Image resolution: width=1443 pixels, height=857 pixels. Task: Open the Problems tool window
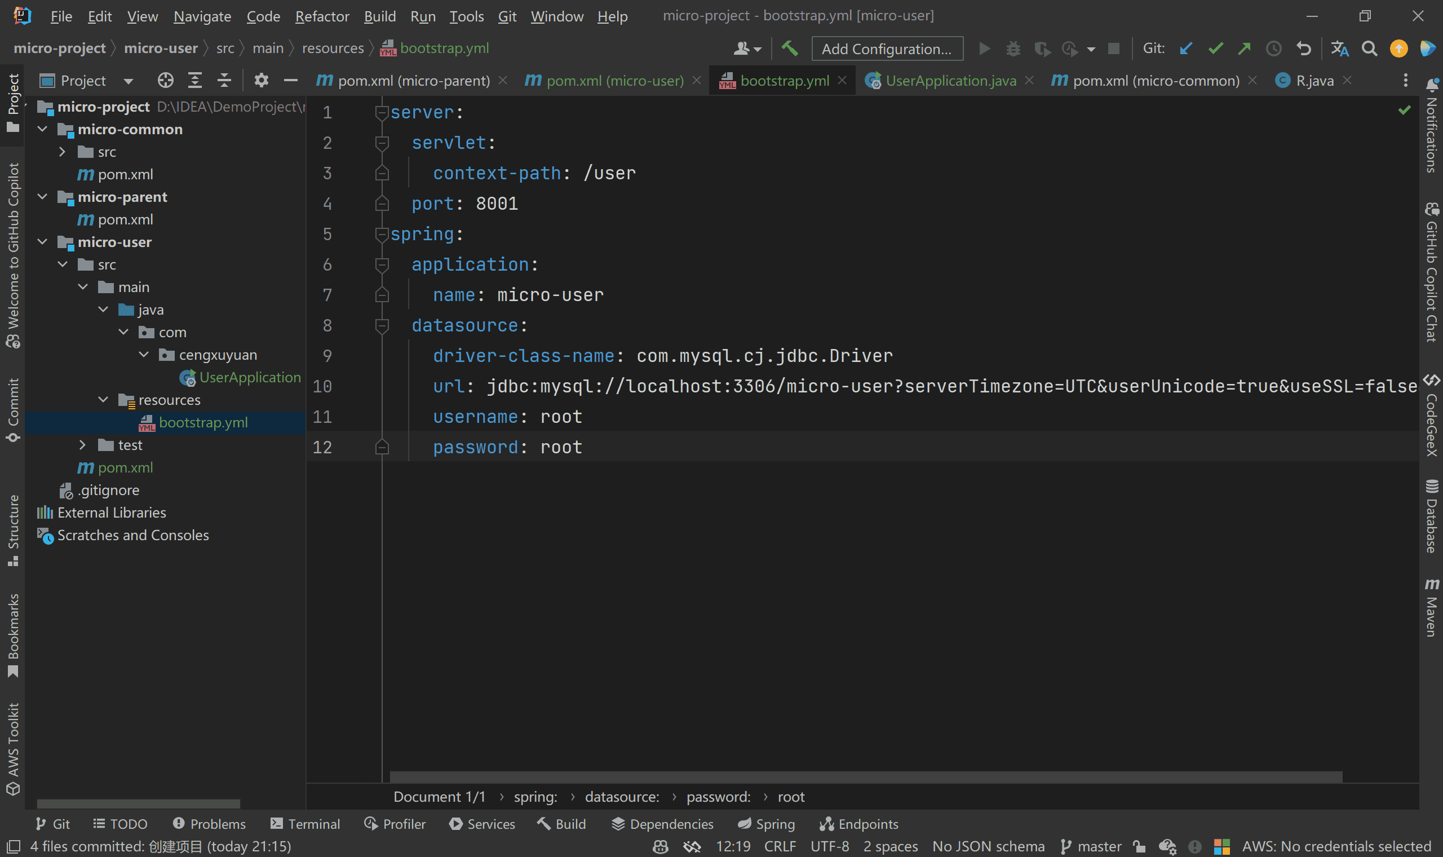point(209,824)
